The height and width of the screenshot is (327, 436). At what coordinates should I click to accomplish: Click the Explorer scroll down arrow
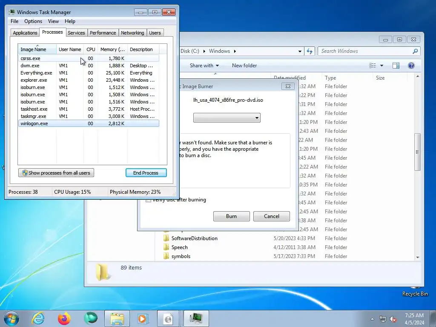coord(417,258)
